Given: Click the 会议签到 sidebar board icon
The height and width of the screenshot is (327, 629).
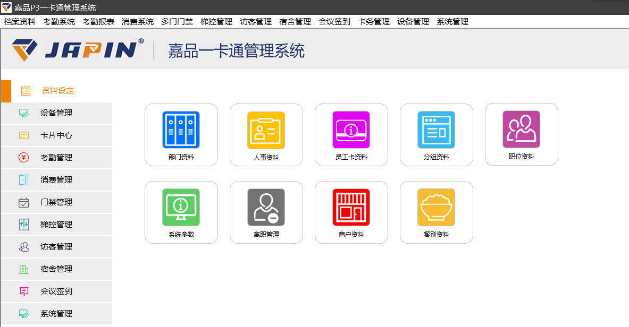Looking at the screenshot, I should click(x=24, y=291).
